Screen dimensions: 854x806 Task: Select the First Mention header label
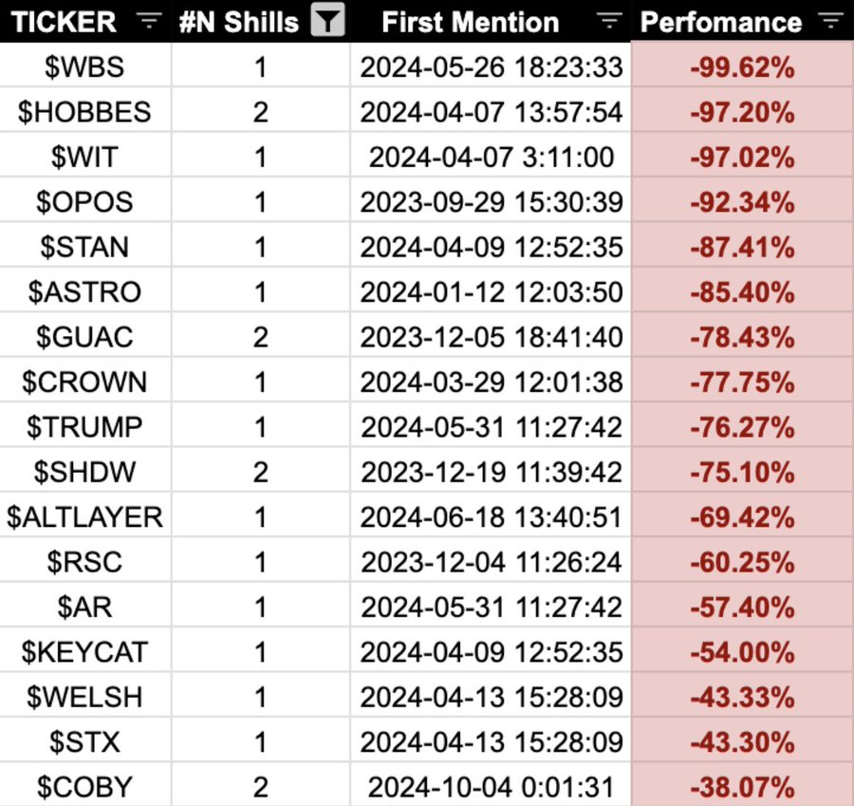[x=470, y=22]
